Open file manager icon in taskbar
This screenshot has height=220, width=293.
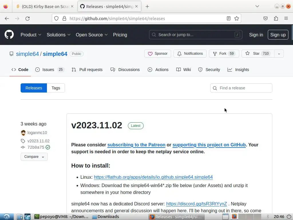pos(20,217)
